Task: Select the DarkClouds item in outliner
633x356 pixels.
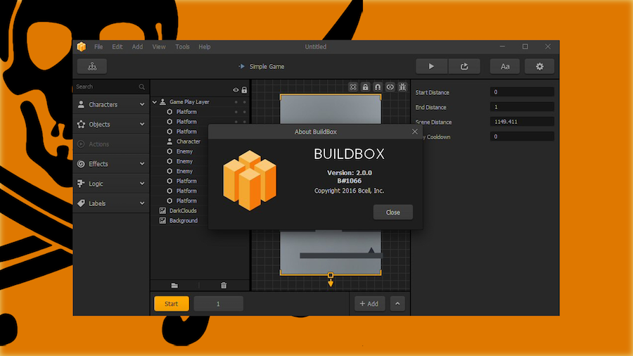Action: [183, 210]
